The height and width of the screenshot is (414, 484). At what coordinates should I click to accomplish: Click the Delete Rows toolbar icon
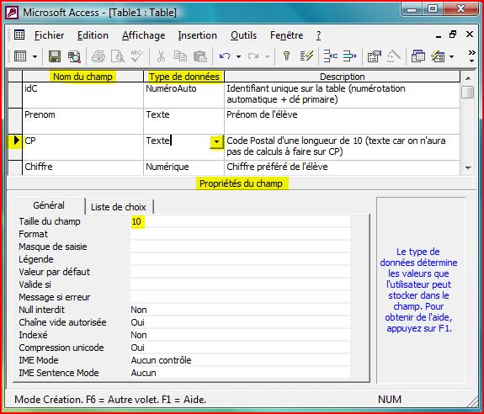349,56
